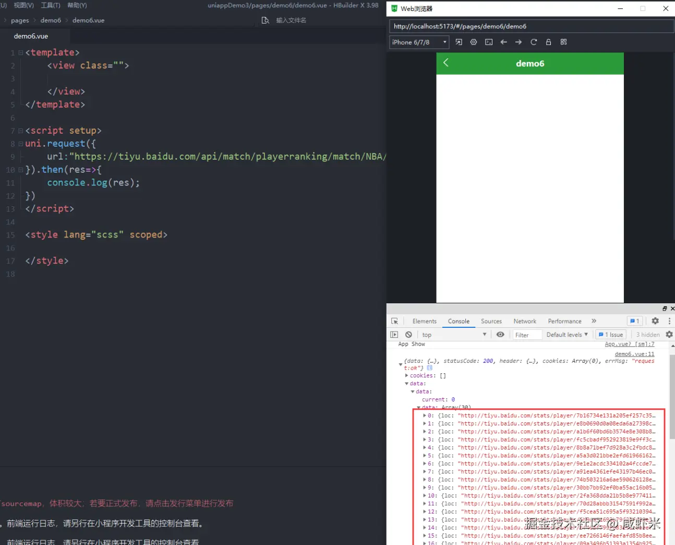
Task: Fold the template block at line 1
Action: 20,53
